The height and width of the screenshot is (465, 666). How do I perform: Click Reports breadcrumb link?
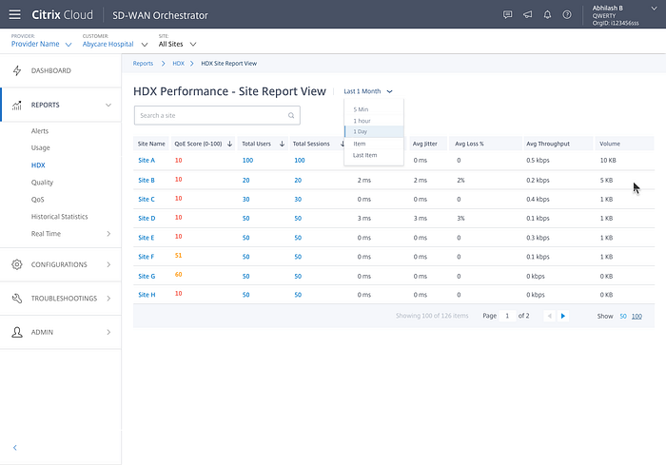click(143, 64)
